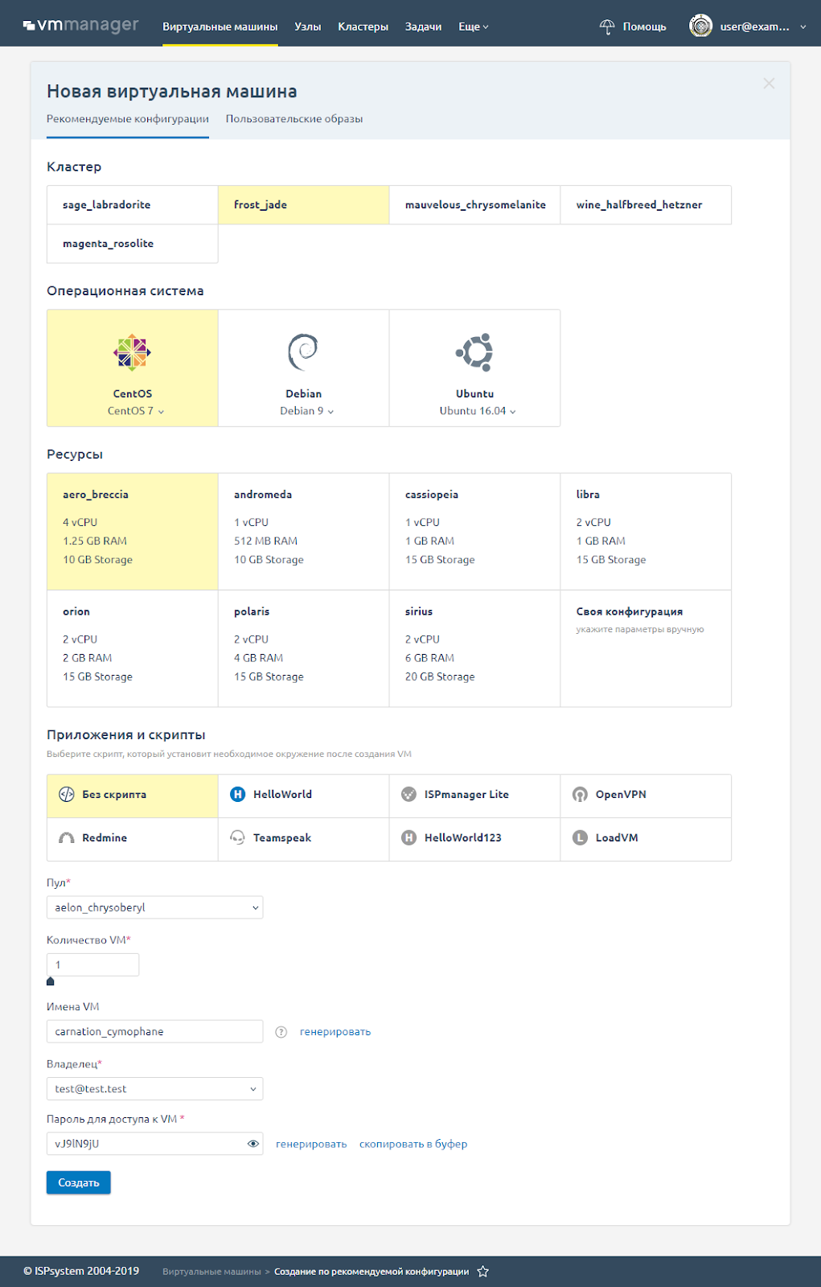Viewport: 821px width, 1287px height.
Task: Select the CentOS logo icon
Action: (x=133, y=352)
